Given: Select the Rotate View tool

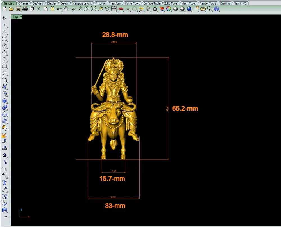Looking at the screenshot, I should (73, 9).
